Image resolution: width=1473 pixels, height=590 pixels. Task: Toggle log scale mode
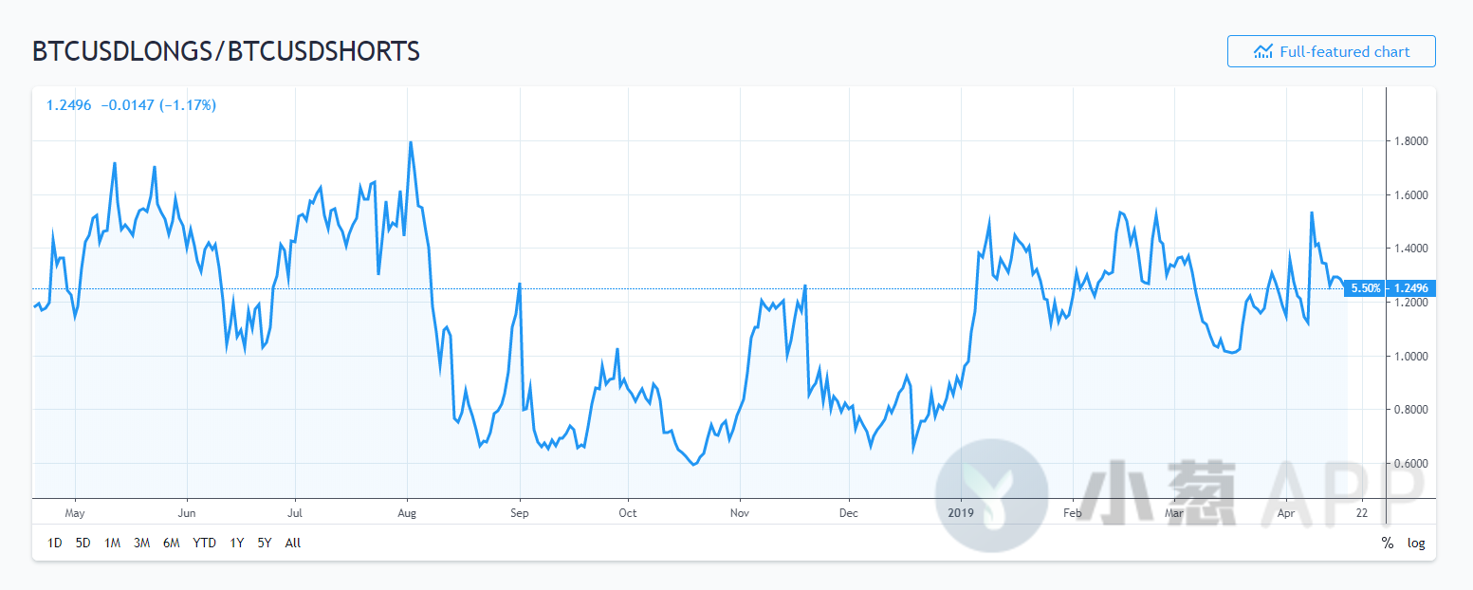click(x=1416, y=544)
